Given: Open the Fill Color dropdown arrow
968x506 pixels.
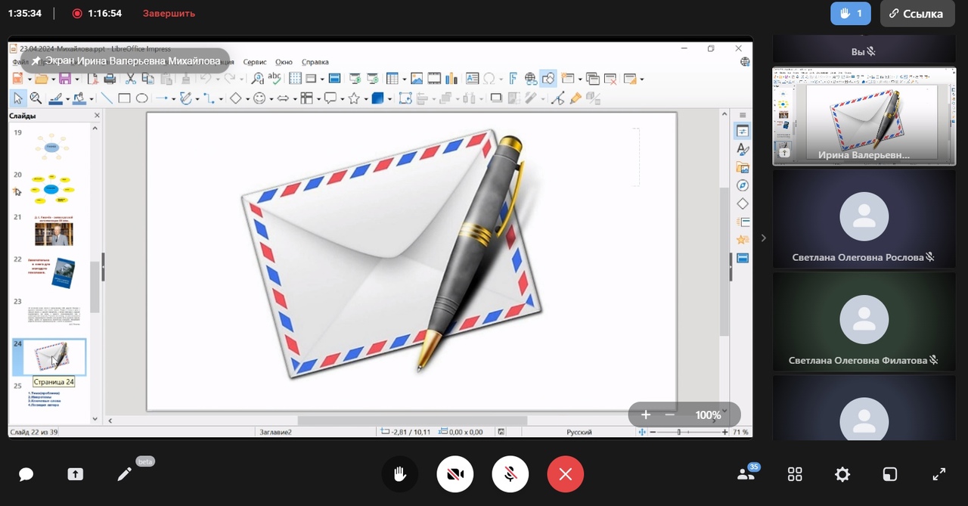Looking at the screenshot, I should (x=91, y=98).
